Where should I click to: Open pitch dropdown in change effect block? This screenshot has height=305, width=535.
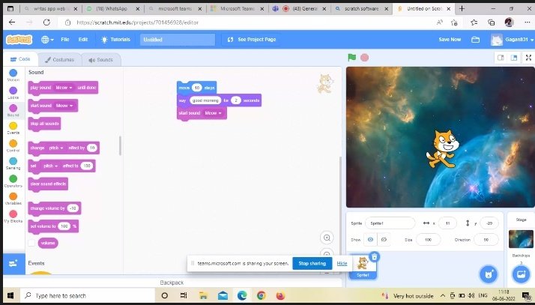pos(56,148)
